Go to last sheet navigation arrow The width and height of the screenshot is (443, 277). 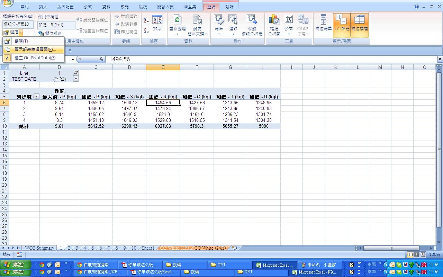(x=18, y=248)
